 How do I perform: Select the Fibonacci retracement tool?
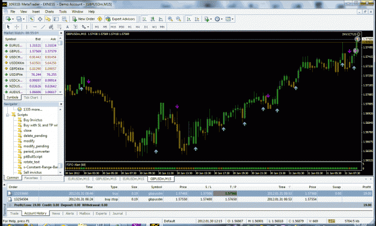[x=59, y=27]
